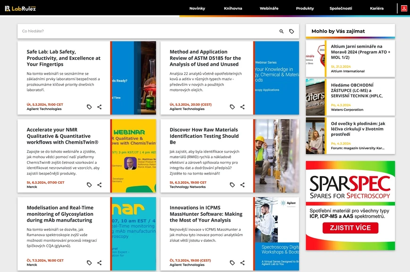This screenshot has height=272, width=410.
Task: Share the ASTM D5185 webinar card
Action: (x=243, y=107)
